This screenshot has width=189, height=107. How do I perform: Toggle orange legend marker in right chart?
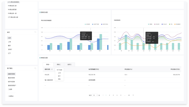(x=175, y=24)
